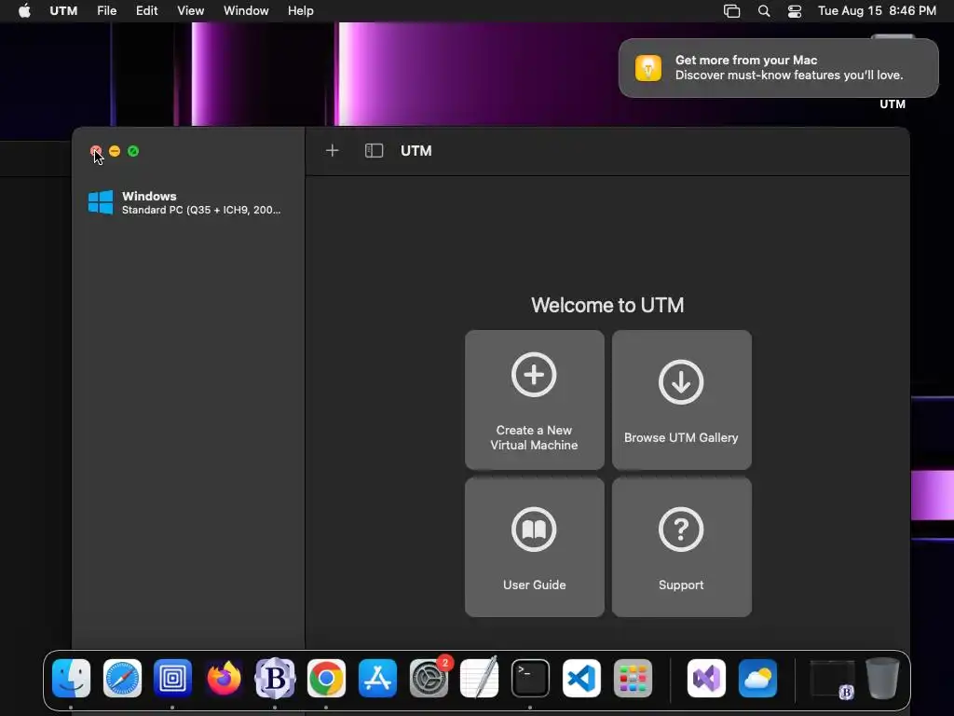The image size is (954, 716).
Task: Open the User Guide tile
Action: pos(534,547)
